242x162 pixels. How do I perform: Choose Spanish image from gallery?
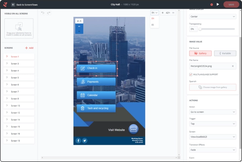point(213,87)
